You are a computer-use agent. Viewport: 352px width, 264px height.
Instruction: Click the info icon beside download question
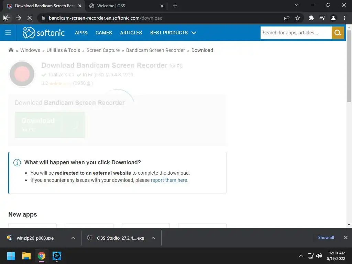pyautogui.click(x=17, y=163)
